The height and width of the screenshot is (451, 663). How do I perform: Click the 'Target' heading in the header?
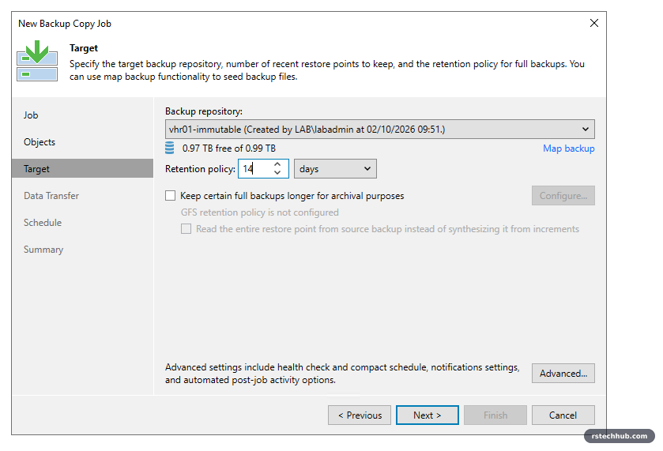tap(84, 48)
